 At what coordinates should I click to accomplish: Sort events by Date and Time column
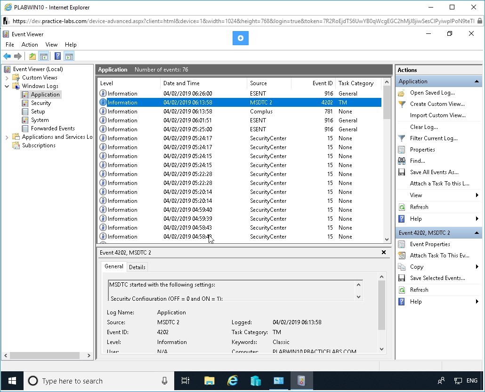(x=203, y=83)
